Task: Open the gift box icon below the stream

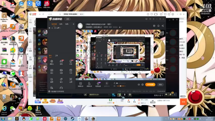Action: pos(122,101)
